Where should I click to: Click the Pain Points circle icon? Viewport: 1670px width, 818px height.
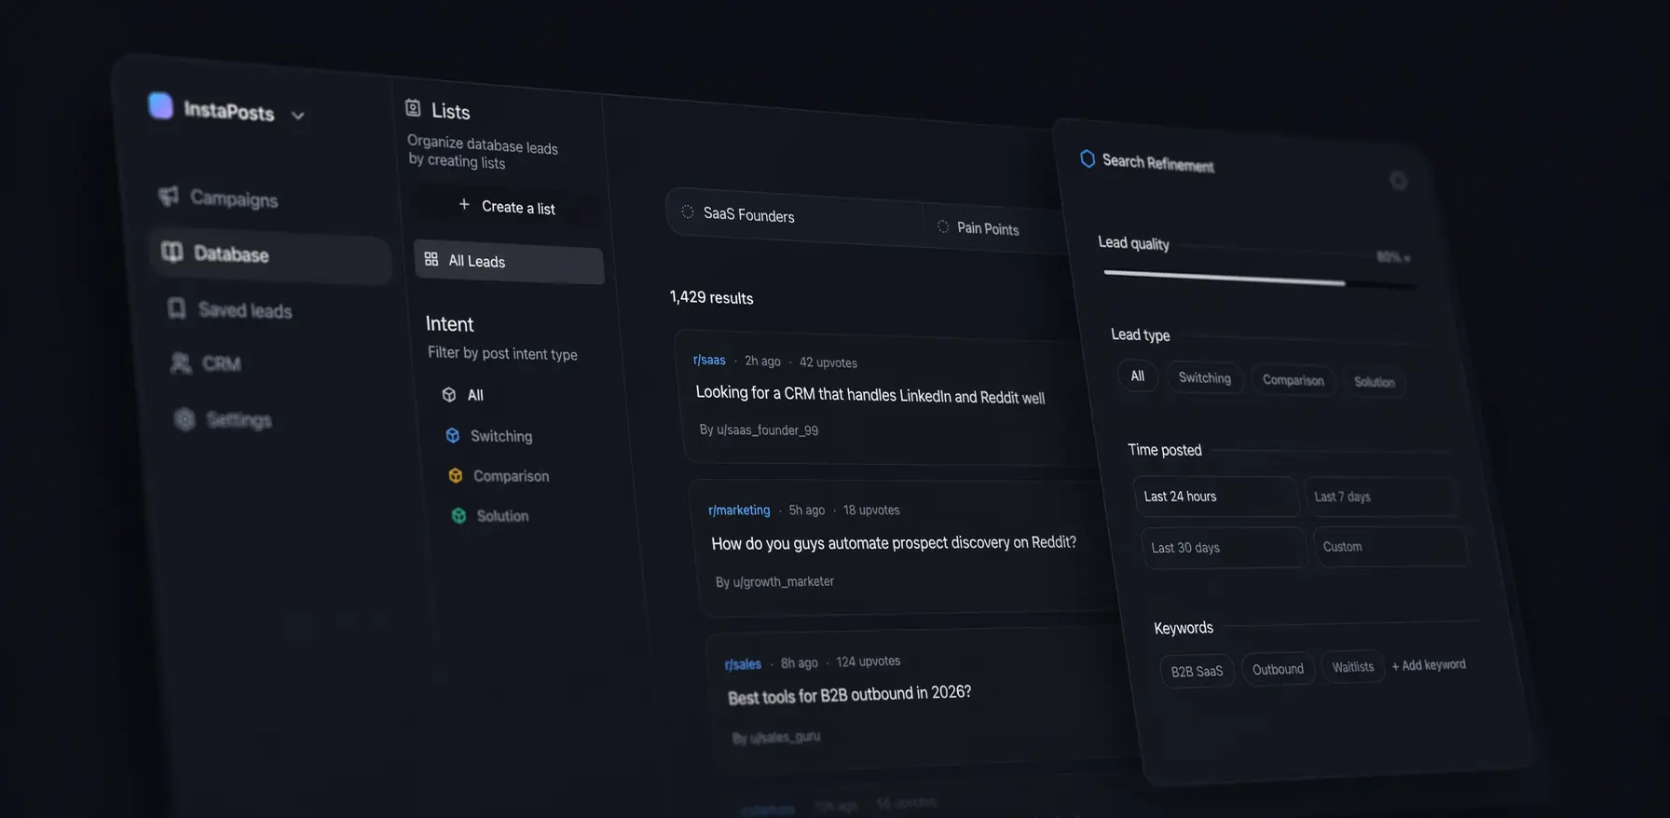click(943, 226)
